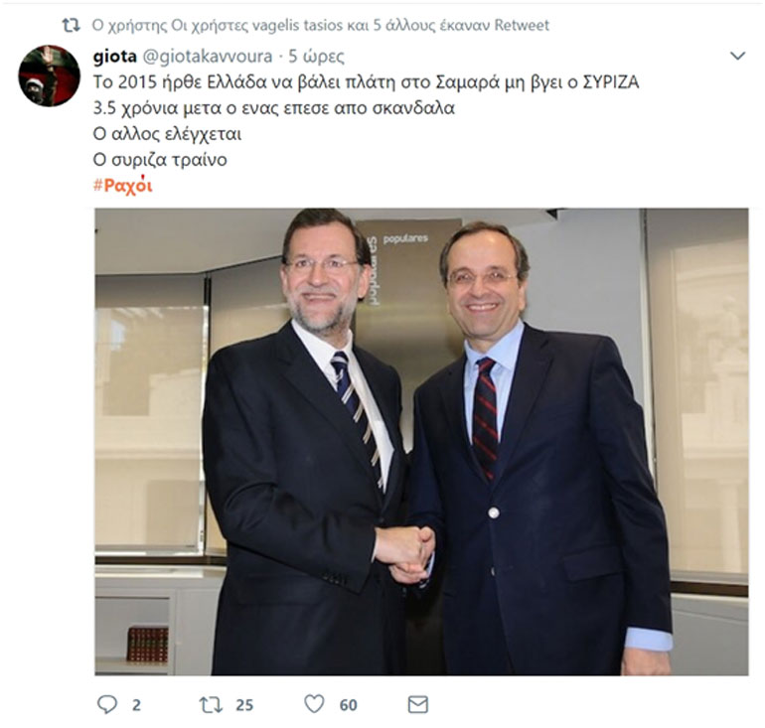Click the reply speech bubble icon
Screen dimensions: 765x728
[x=107, y=704]
